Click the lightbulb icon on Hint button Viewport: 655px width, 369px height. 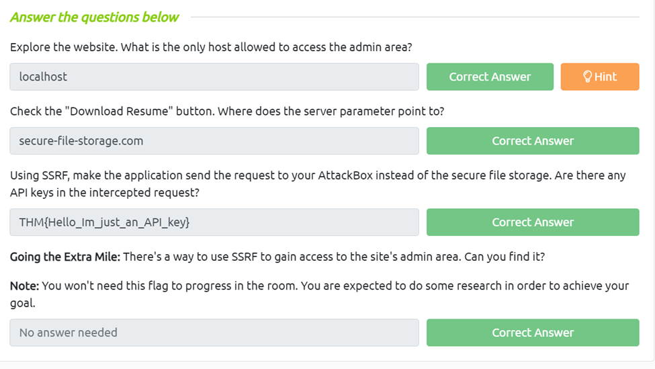coord(587,77)
